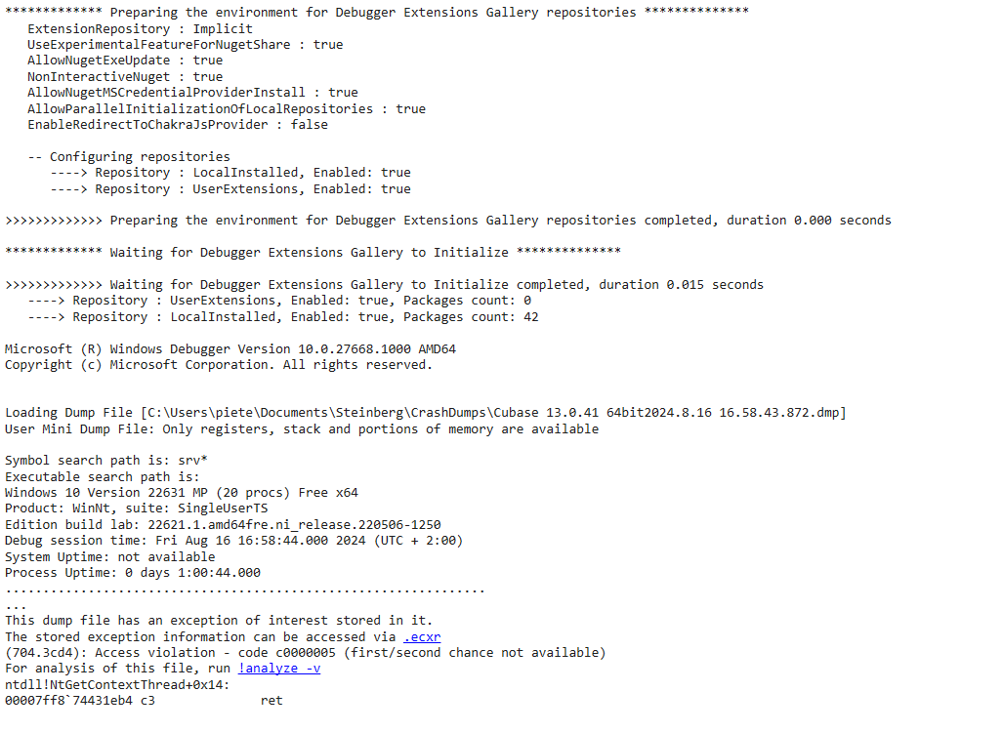Click the EnableRedirectToChakraJsProvider : false line
Screen dimensions: 1003x732
click(x=178, y=125)
